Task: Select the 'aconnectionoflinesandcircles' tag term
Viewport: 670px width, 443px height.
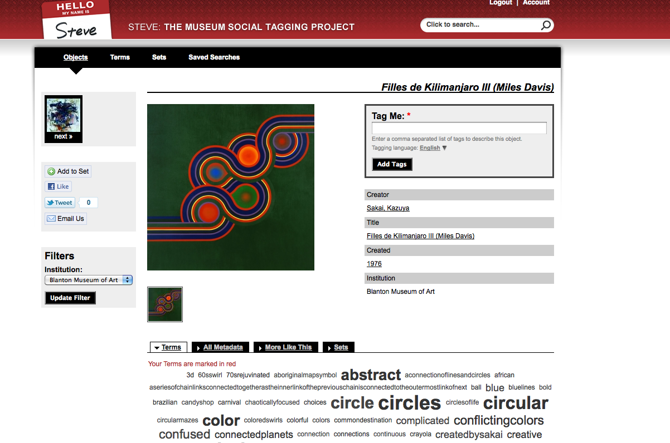Action: 448,375
